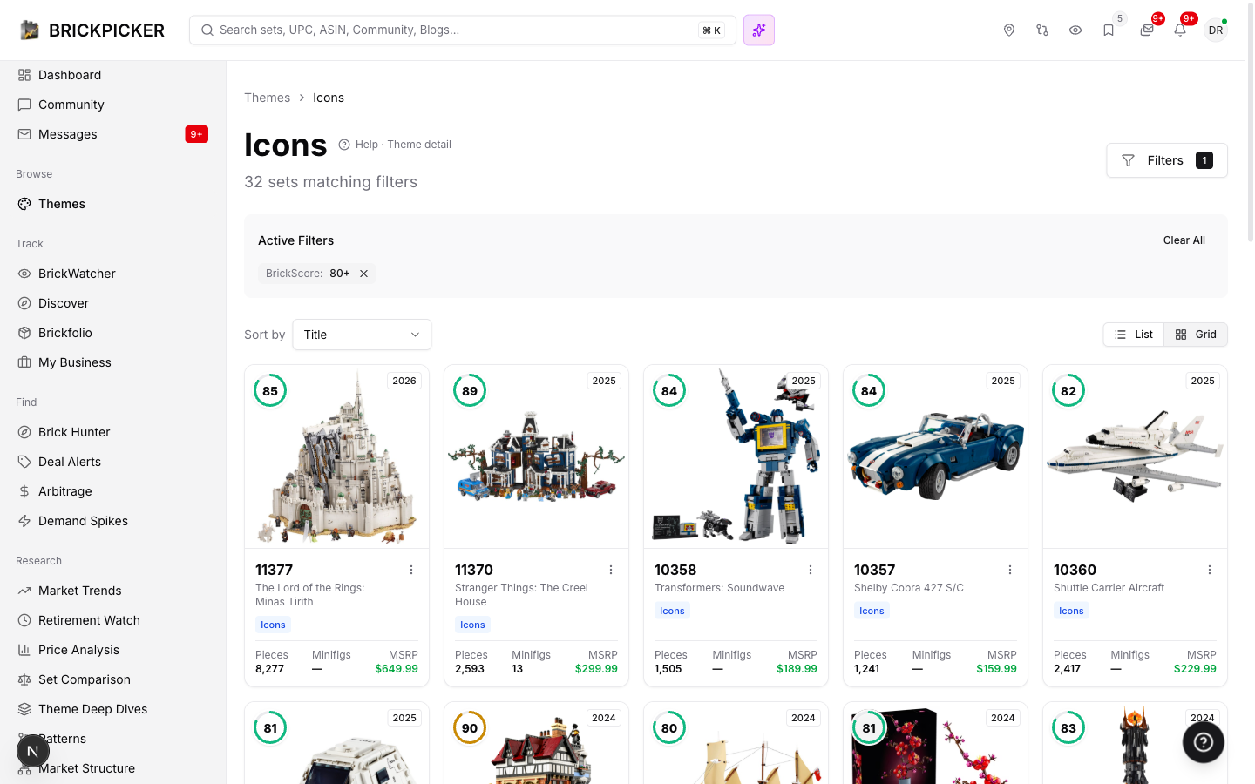Click the Brickfolio cube icon
The image size is (1255, 784).
pos(24,333)
